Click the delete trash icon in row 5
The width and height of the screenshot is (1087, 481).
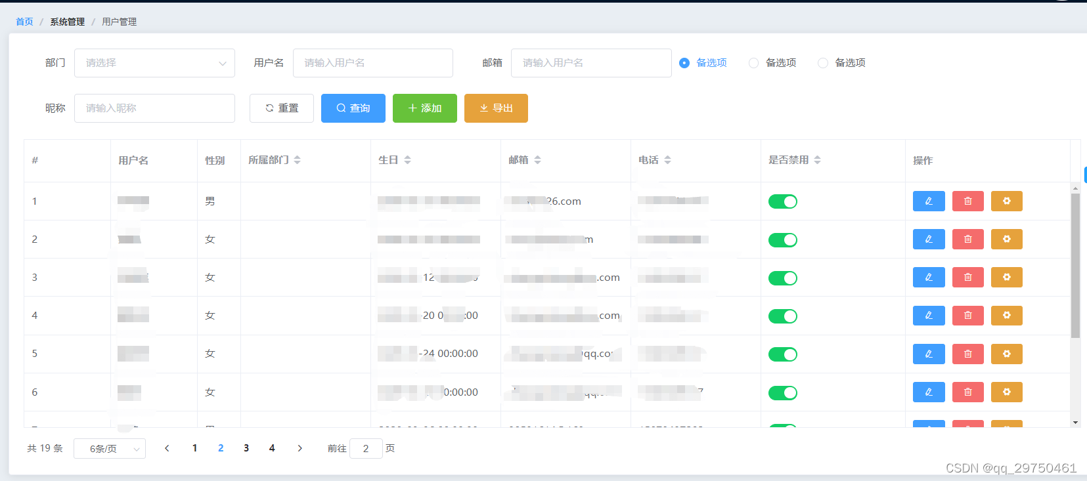968,354
